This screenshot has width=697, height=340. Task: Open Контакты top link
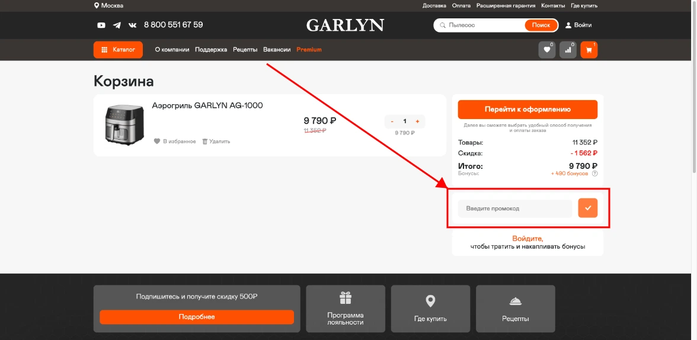[x=553, y=6]
